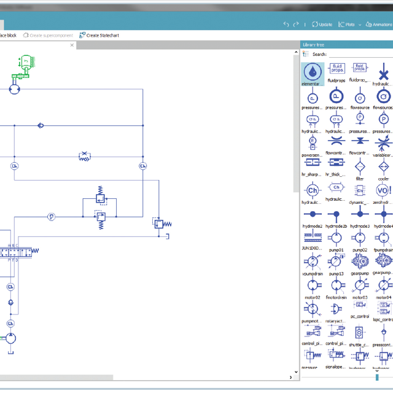Select the motor04 library component

point(383,285)
